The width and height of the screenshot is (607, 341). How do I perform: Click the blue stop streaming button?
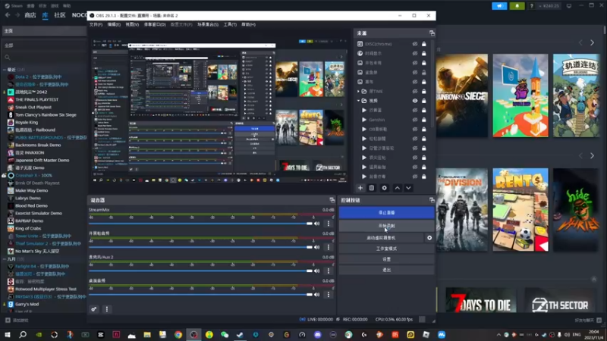386,213
